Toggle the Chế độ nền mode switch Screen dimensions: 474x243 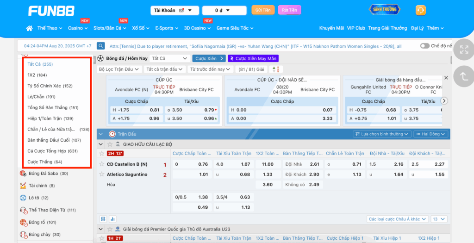[424, 46]
